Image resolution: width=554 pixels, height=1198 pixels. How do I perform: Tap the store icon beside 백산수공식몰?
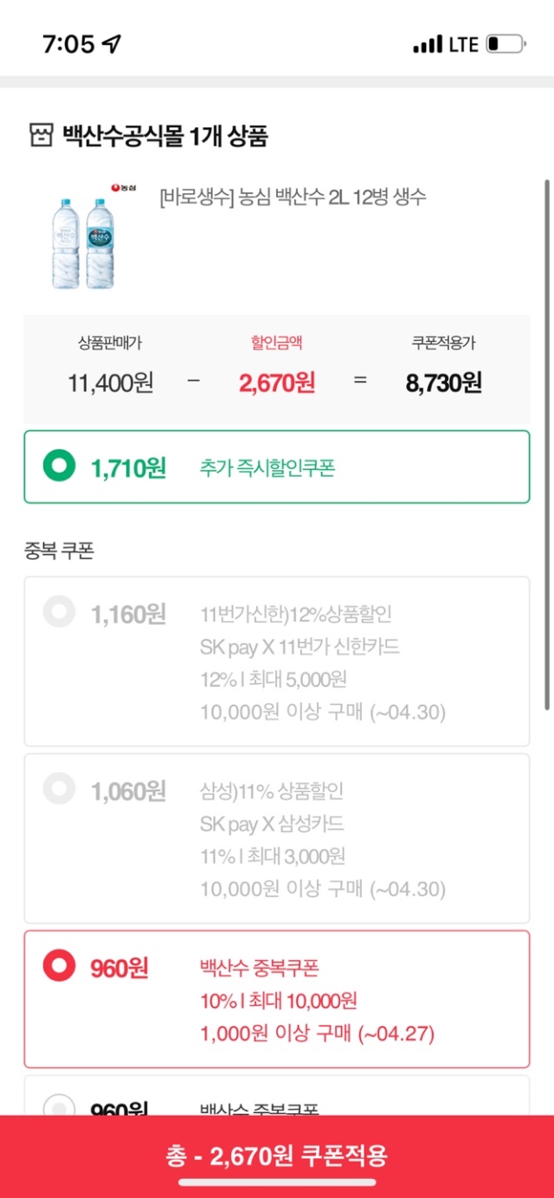(40, 137)
